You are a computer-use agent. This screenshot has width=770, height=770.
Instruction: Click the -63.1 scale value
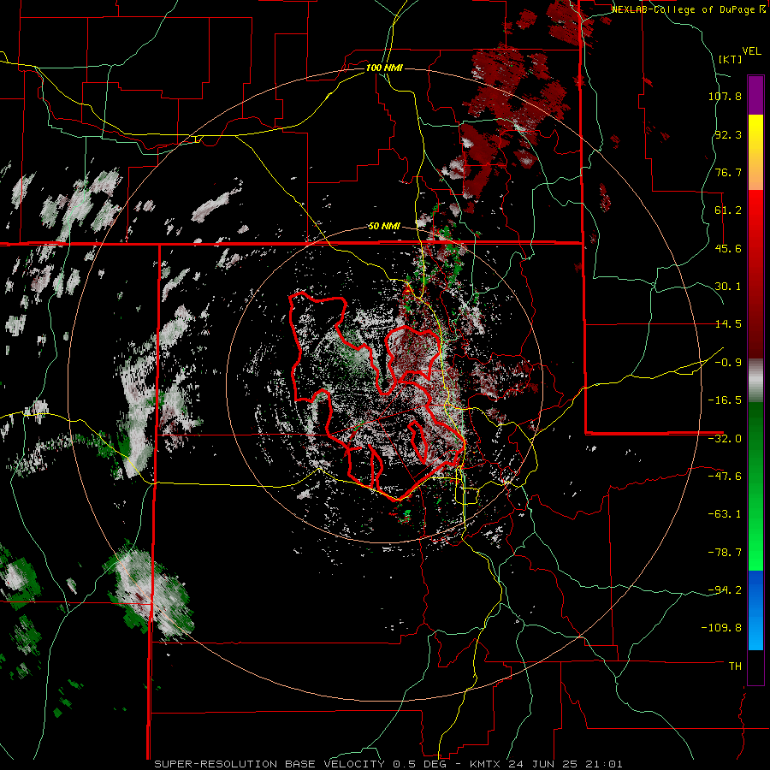coord(725,514)
